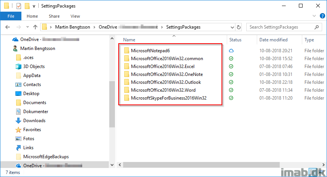Switch to the Home ribbon tab
The image size is (327, 177).
tap(32, 16)
